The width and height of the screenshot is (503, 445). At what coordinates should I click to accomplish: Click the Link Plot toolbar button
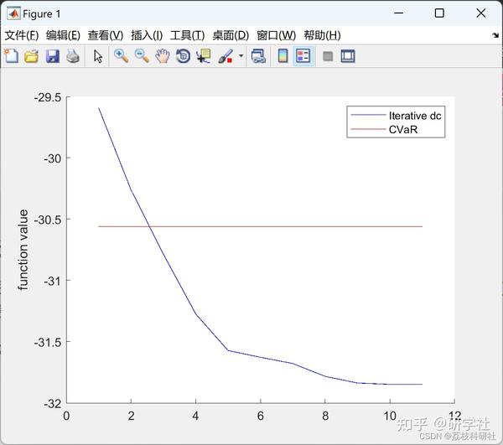coord(258,56)
